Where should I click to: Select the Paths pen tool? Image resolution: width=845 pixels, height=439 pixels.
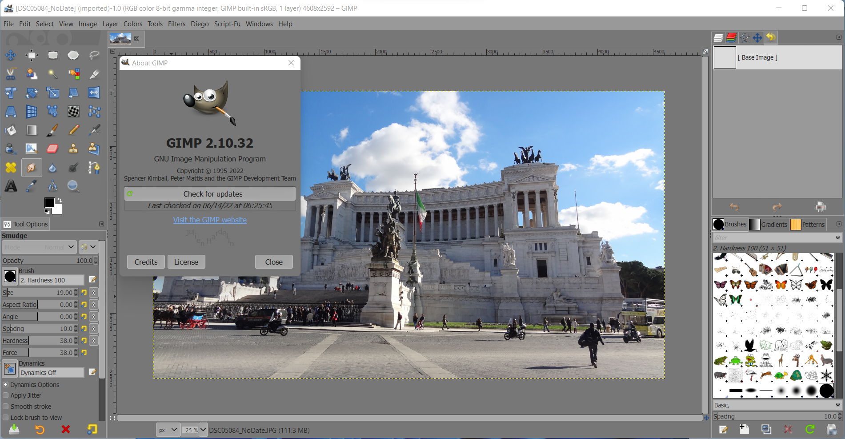[94, 167]
